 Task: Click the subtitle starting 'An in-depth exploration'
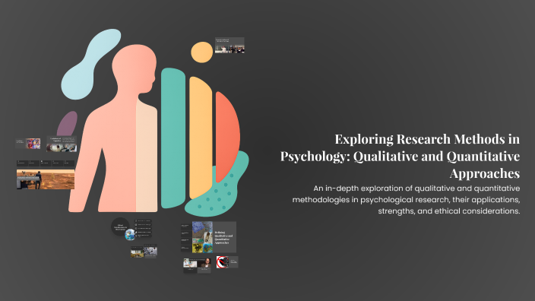tap(406, 200)
